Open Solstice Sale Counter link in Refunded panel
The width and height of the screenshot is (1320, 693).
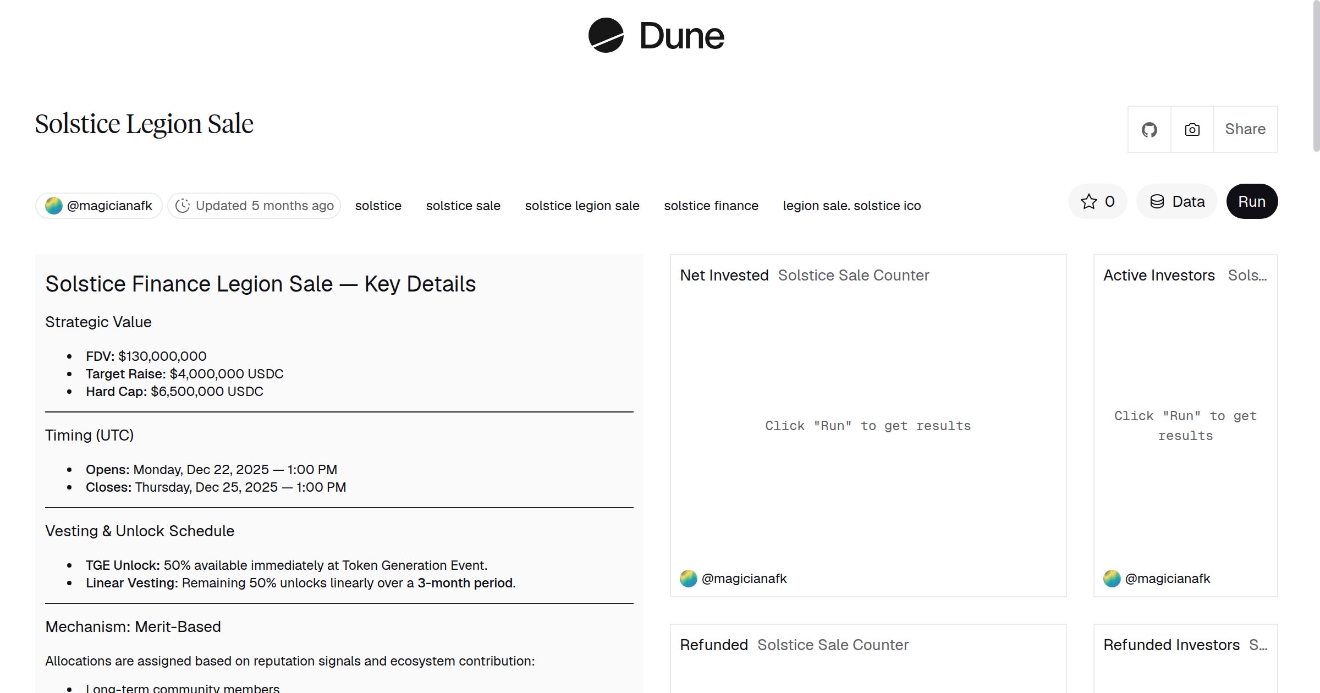[833, 645]
